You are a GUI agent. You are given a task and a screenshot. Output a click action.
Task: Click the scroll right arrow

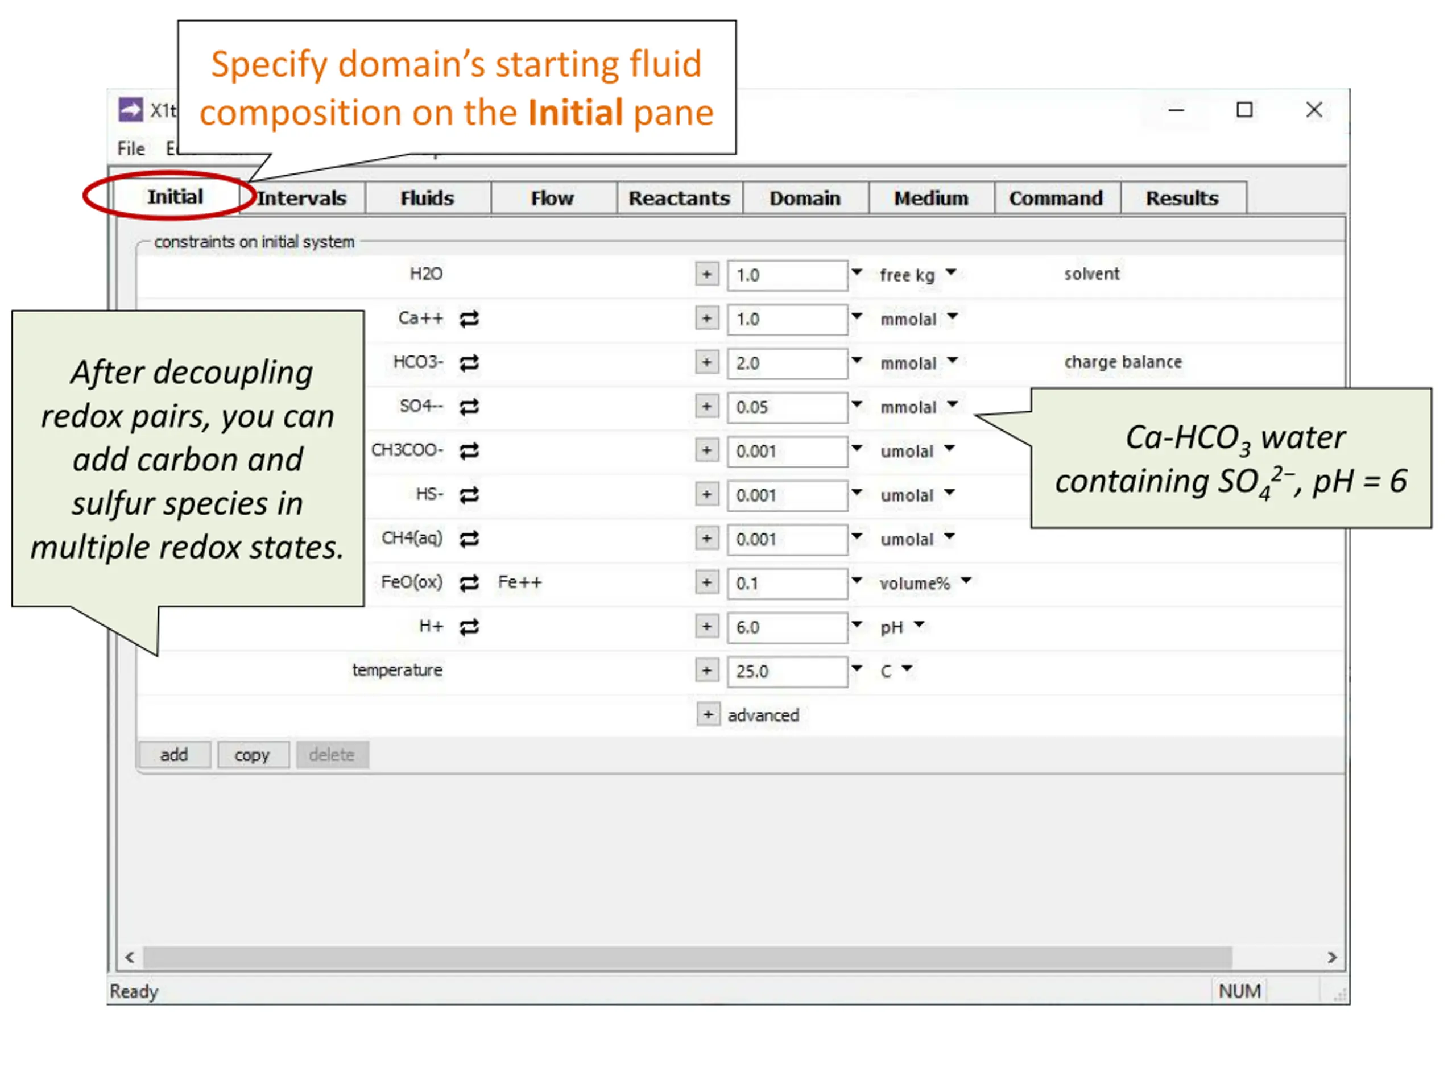pyautogui.click(x=1332, y=958)
